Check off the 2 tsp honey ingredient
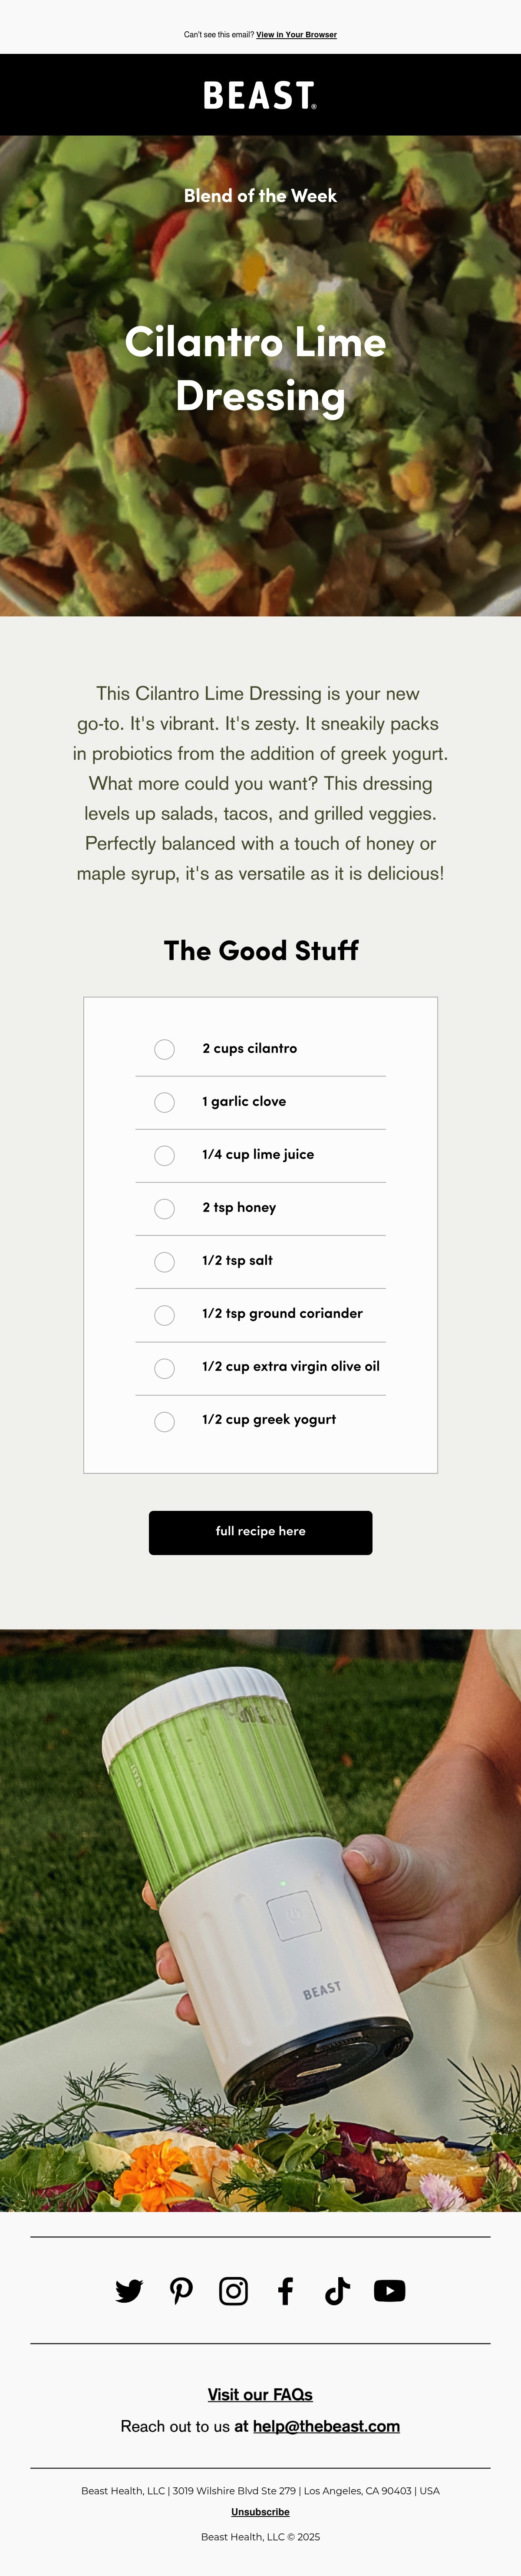Screen dimensions: 521x2576 point(165,1209)
